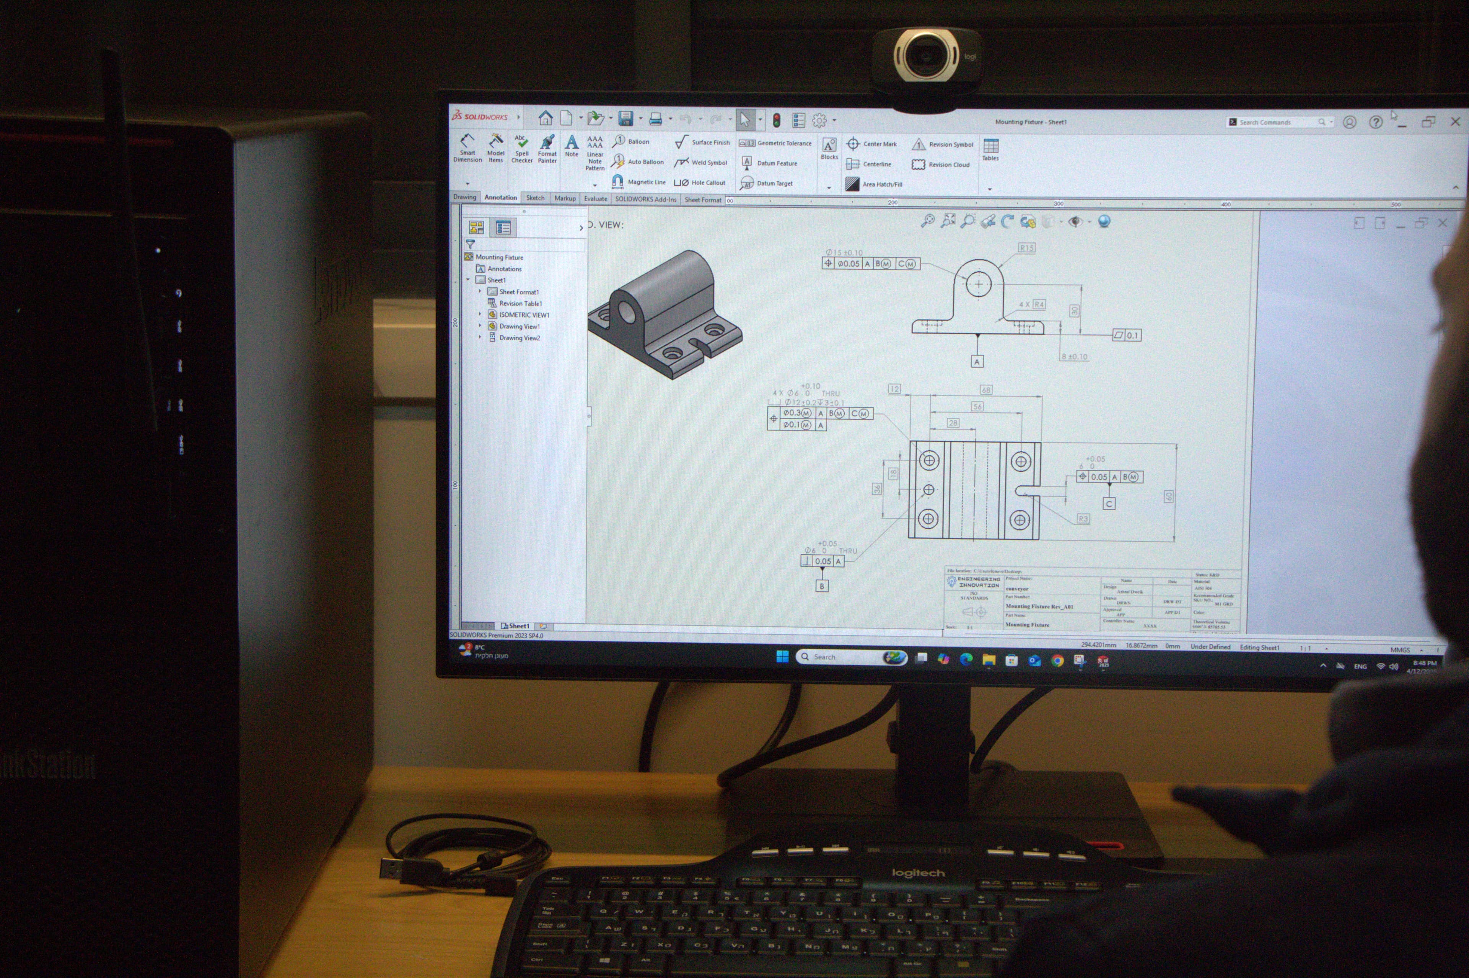Open Options via the gear icon
The image size is (1469, 978).
(x=819, y=120)
